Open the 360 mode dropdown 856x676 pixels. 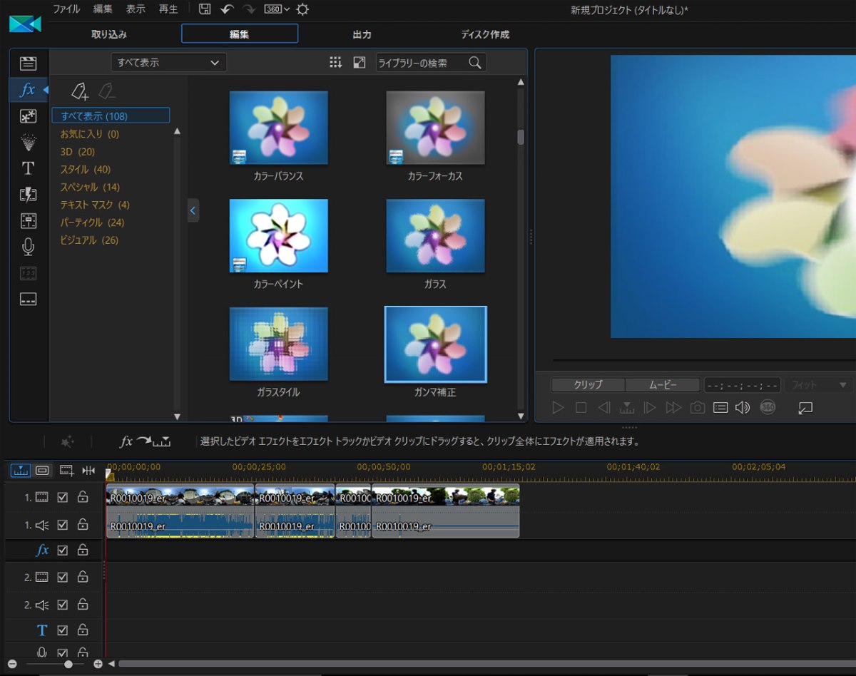pyautogui.click(x=277, y=9)
